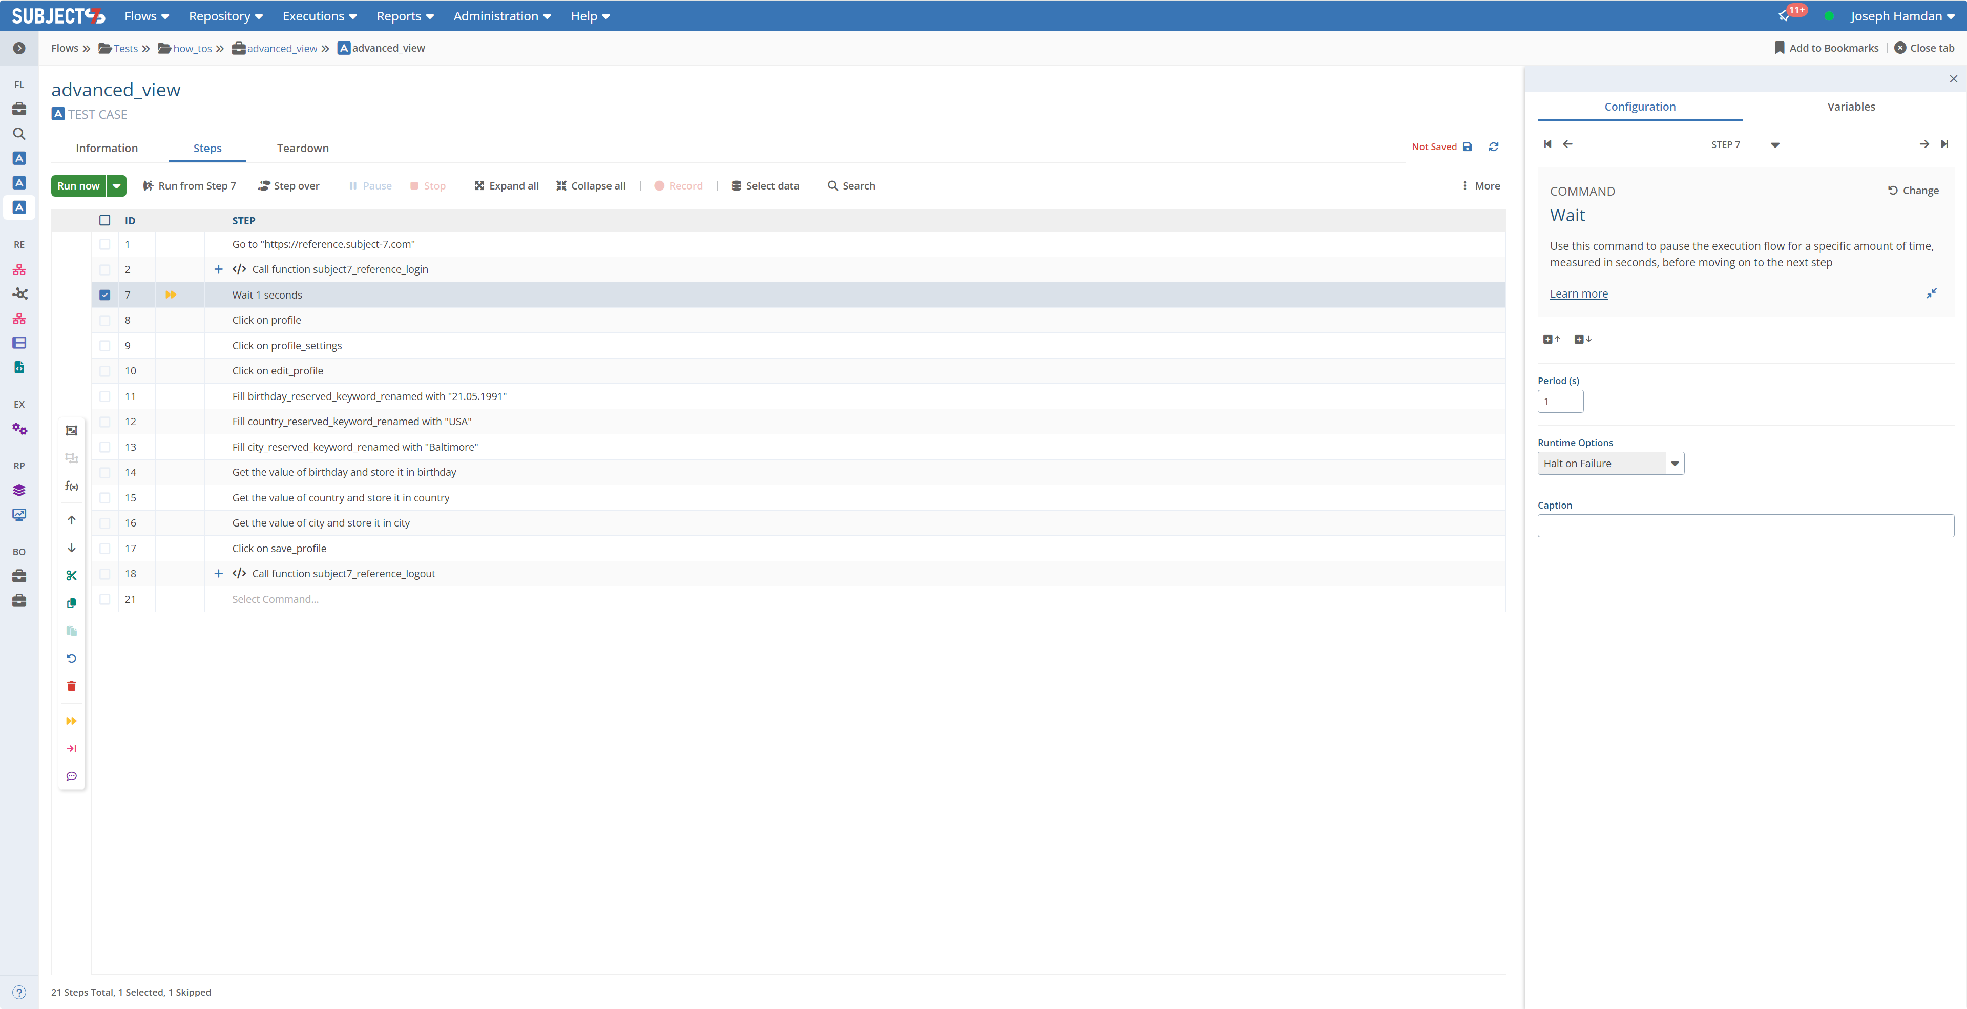Click the undo icon in vertical toolbar

click(x=71, y=658)
